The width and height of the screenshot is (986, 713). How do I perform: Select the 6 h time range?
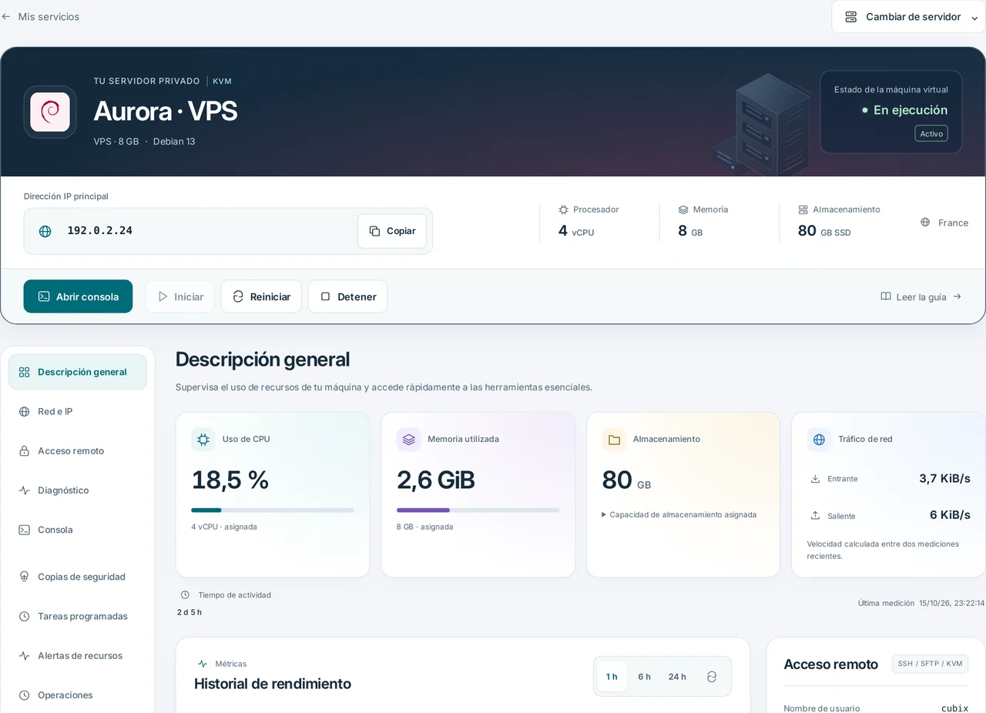pos(644,677)
